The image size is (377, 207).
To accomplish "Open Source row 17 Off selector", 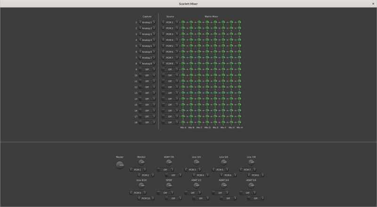I will pos(170,116).
